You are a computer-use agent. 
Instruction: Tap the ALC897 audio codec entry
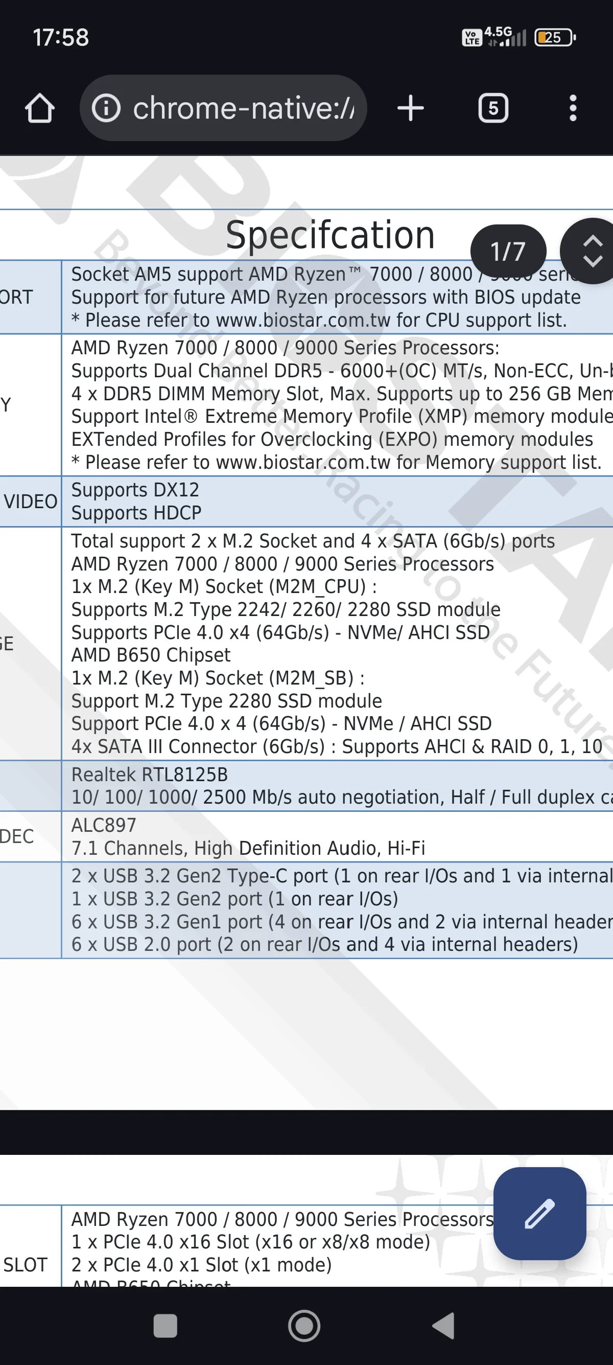tap(104, 825)
